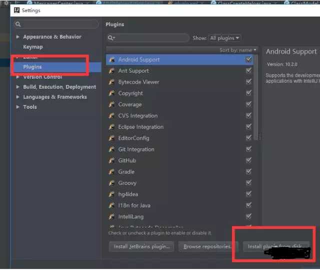The width and height of the screenshot is (320, 270).
Task: Click Install JetBrains plugin button
Action: [141, 246]
